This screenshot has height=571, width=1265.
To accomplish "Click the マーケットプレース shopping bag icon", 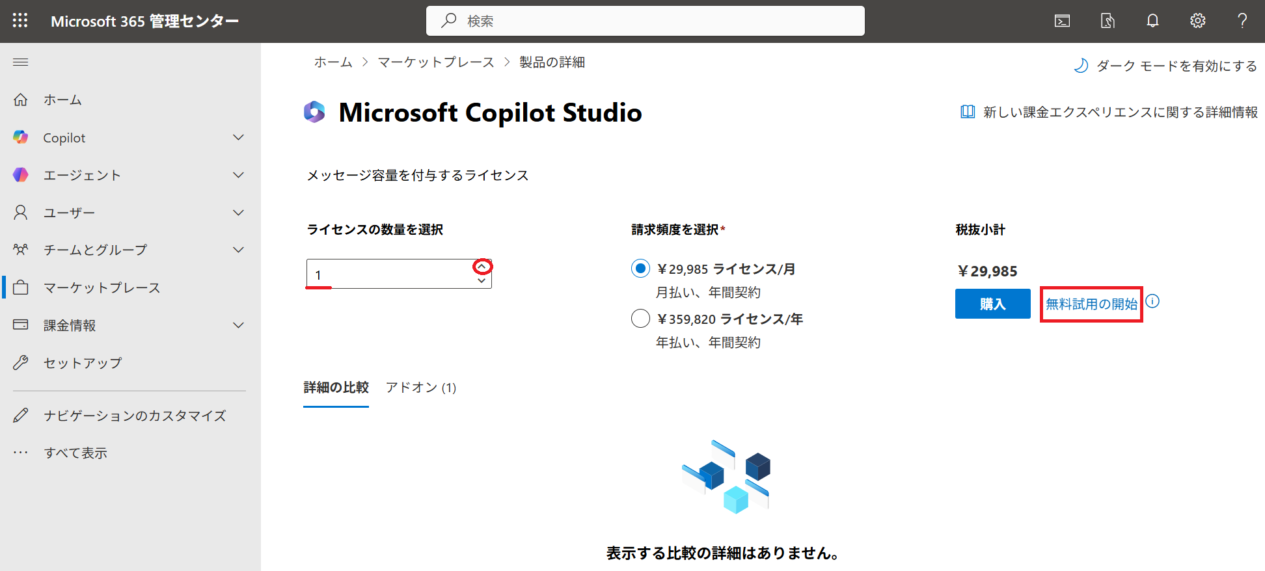I will (x=21, y=287).
